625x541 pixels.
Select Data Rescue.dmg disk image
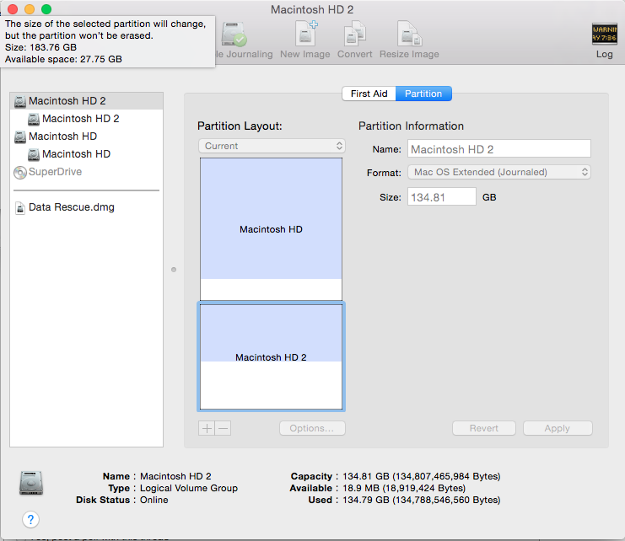[x=87, y=207]
